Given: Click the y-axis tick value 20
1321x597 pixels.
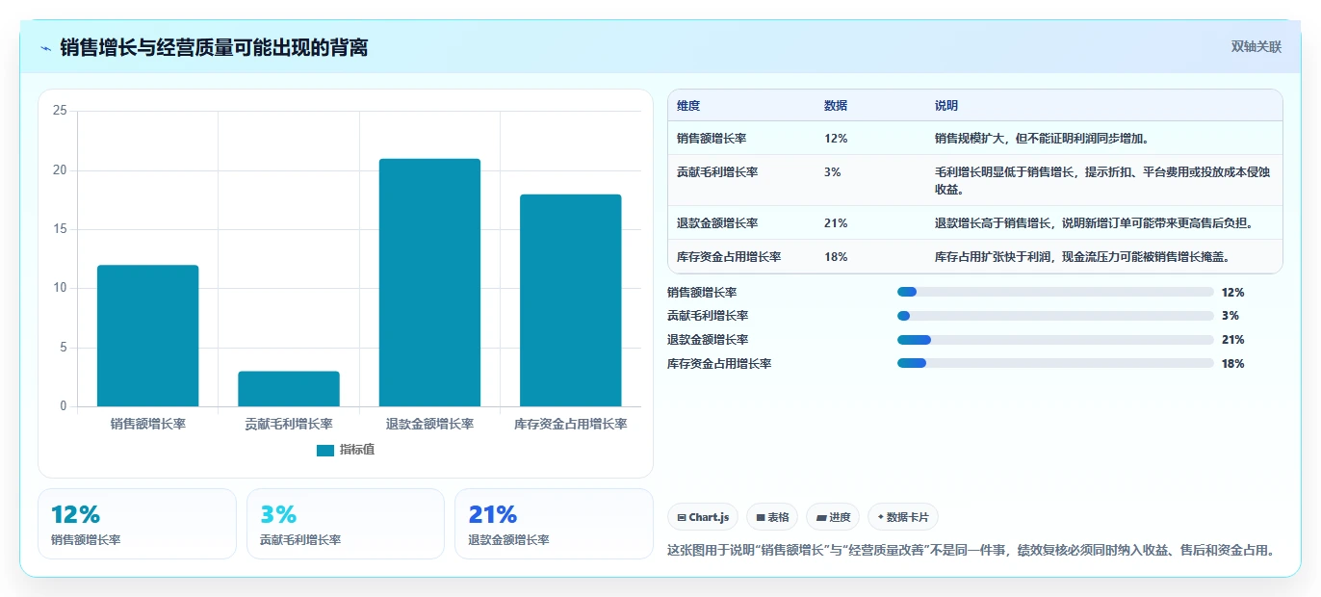Looking at the screenshot, I should 60,170.
